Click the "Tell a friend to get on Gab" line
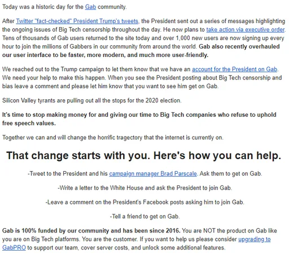 coord(144,216)
